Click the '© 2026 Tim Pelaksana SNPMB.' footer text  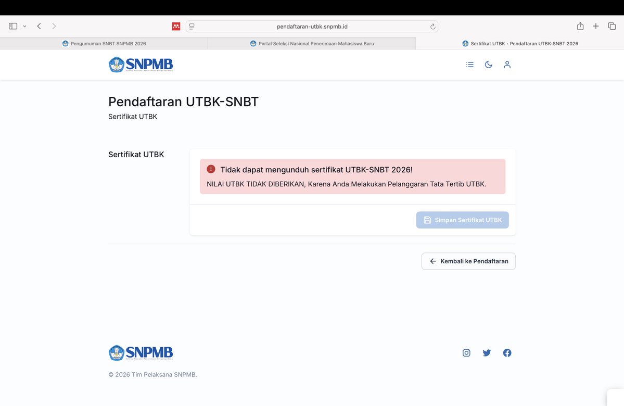click(152, 375)
